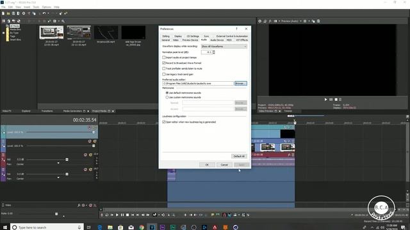This screenshot has width=410, height=230.
Task: Select Use default metronome sounds radio
Action: click(167, 93)
